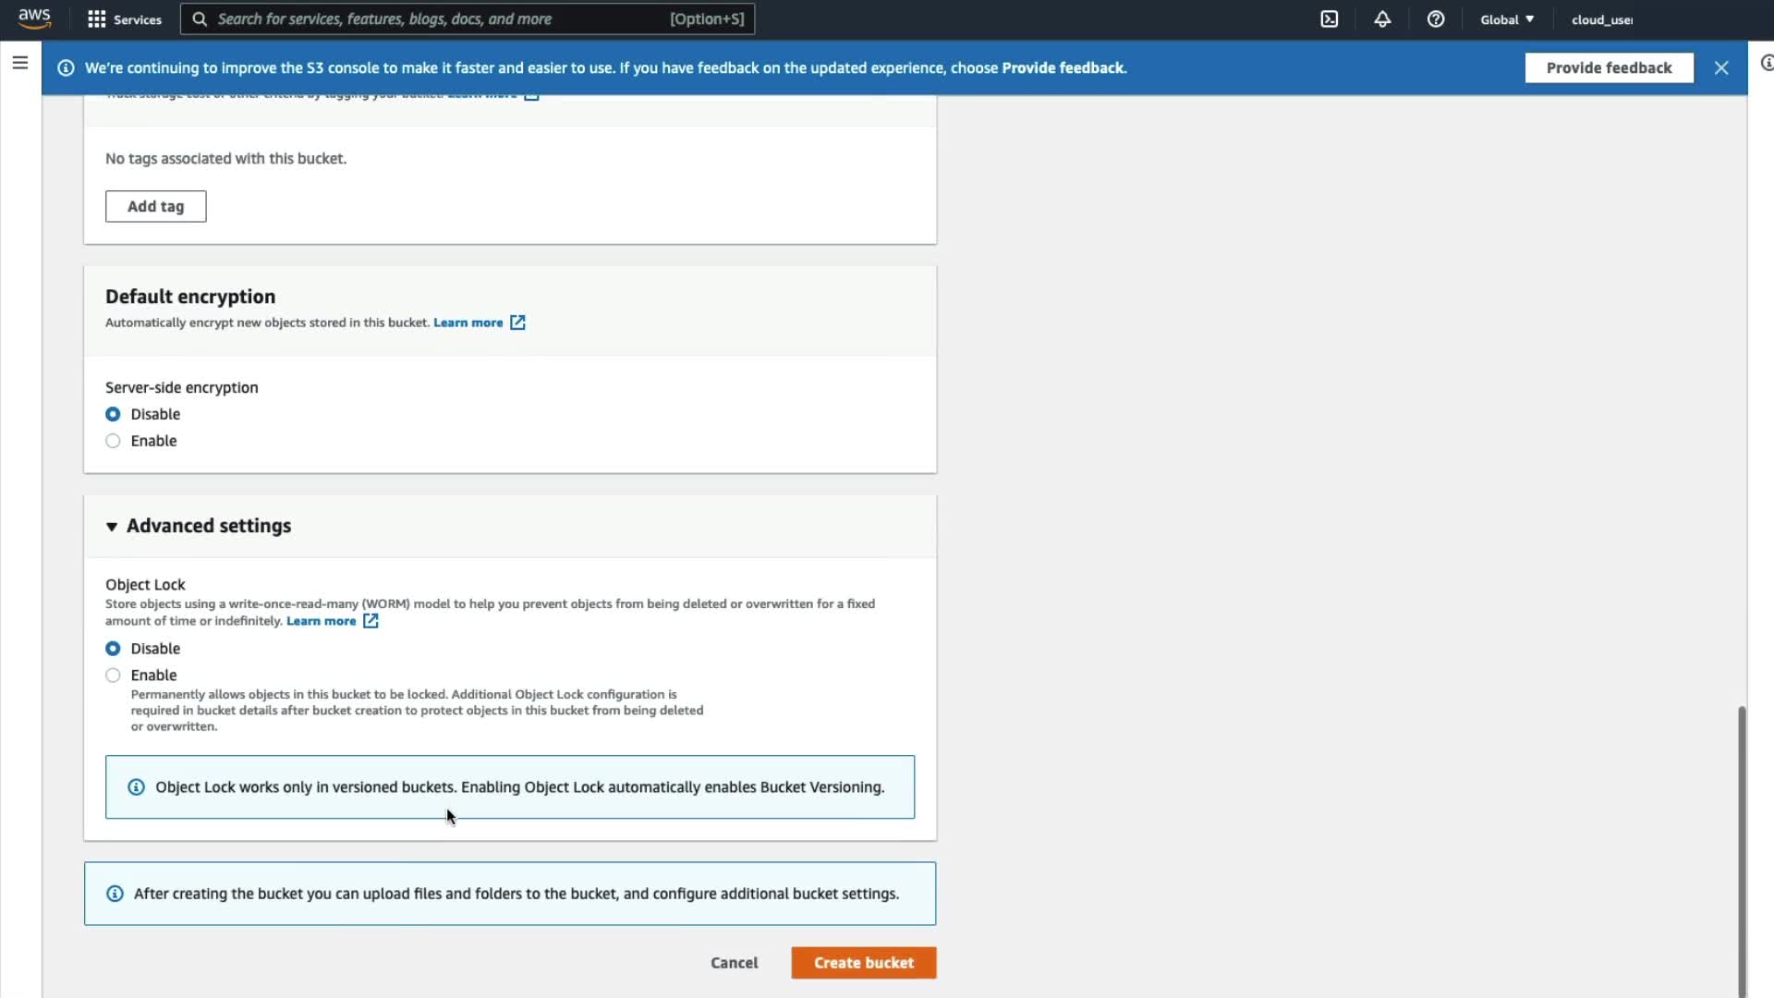Open the hamburger side navigation menu
1774x998 pixels.
(20, 63)
